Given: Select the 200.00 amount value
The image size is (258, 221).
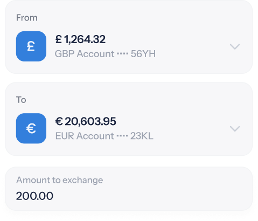Looking at the screenshot, I should [x=34, y=196].
